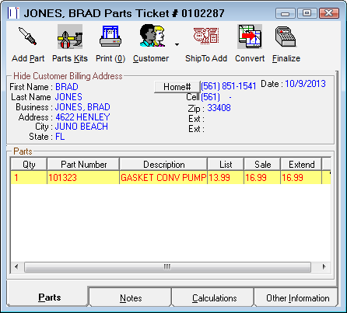Viewport: 347px width, 313px height.
Task: Click the right scroll arrow of parts list
Action: [324, 266]
